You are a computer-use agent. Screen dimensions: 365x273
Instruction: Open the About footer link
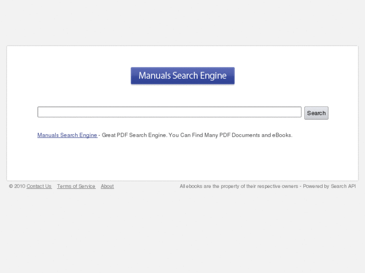point(107,186)
